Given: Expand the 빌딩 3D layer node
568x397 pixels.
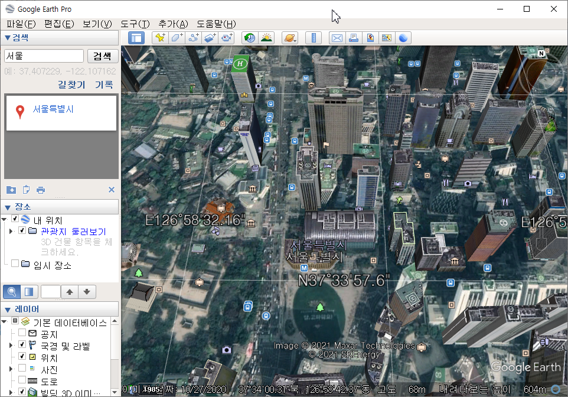Looking at the screenshot, I should [11, 392].
